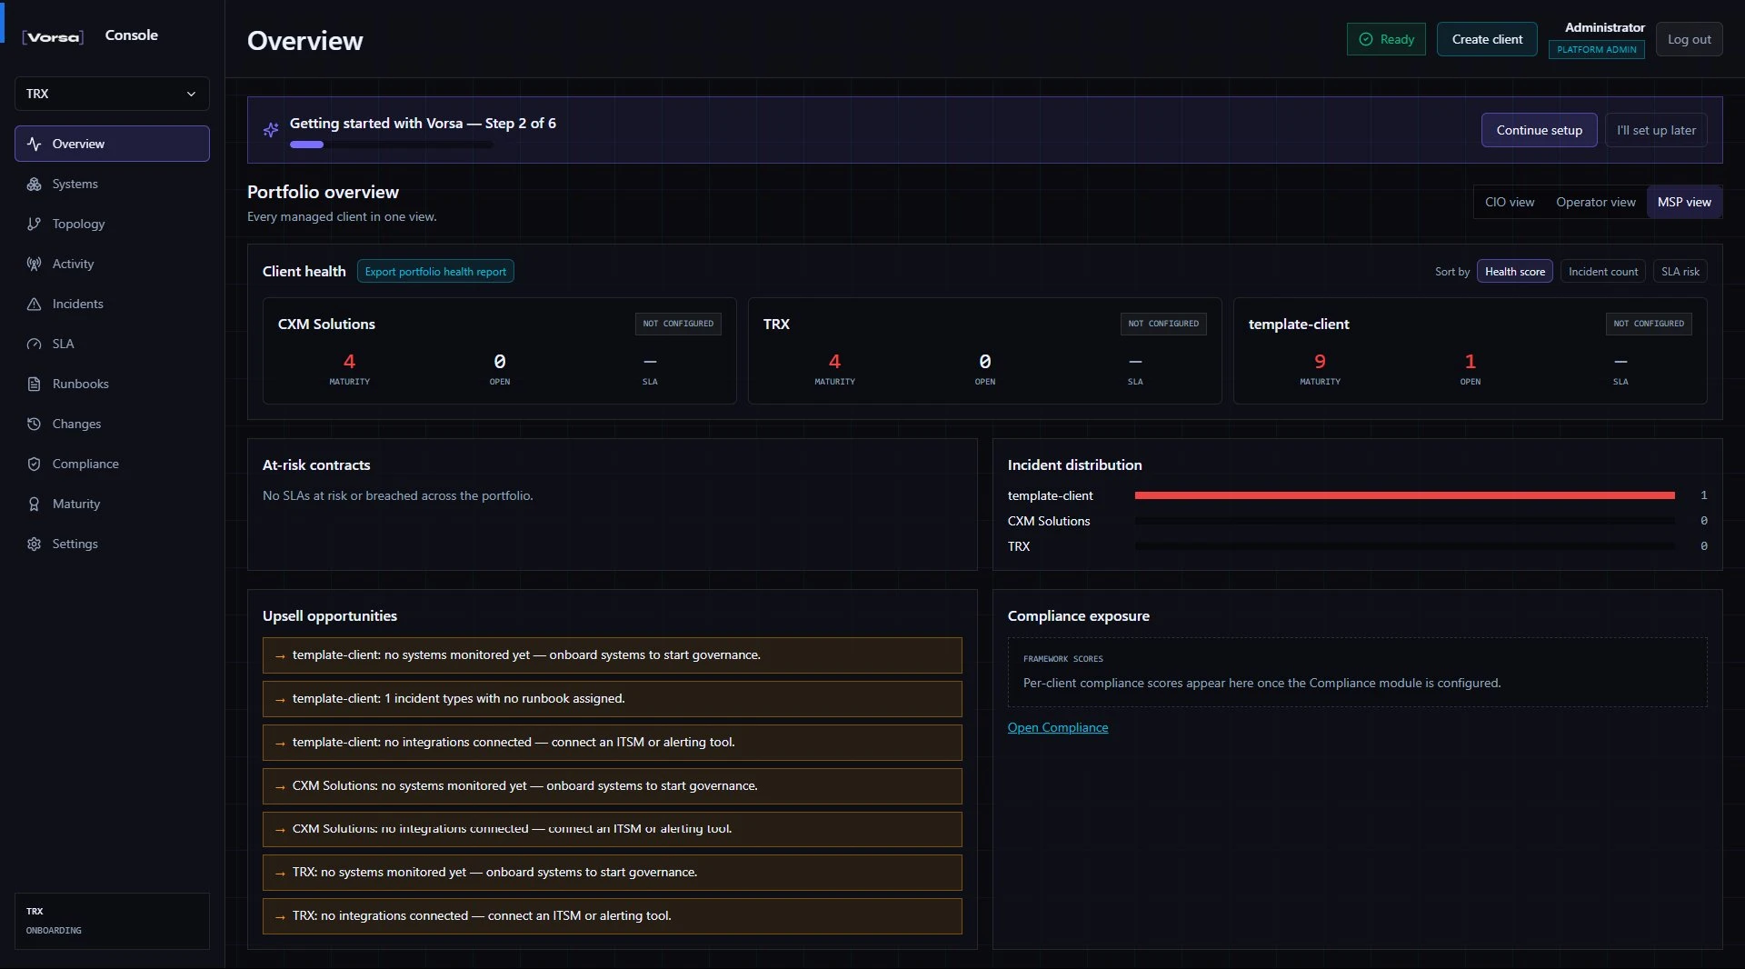This screenshot has height=969, width=1745.
Task: Click the Ready status button
Action: coord(1386,39)
